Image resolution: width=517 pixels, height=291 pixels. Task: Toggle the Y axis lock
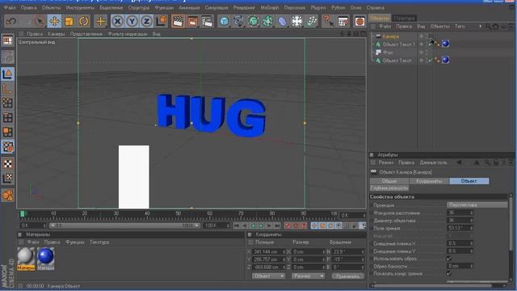point(132,22)
